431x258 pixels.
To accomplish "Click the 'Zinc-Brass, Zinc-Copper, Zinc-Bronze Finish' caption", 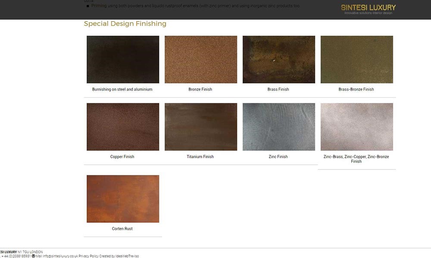I will click(x=356, y=159).
